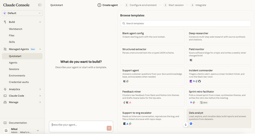Image resolution: width=255 pixels, height=134 pixels.
Task: Open the Default workspace dropdown
Action: point(22,13)
